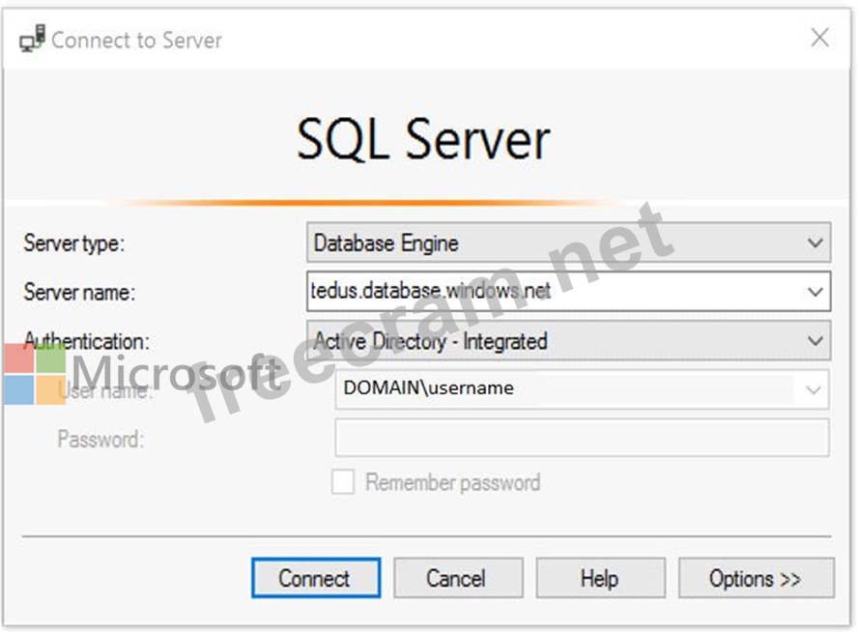The width and height of the screenshot is (859, 632).
Task: Expand more settings with Options >>
Action: [756, 578]
